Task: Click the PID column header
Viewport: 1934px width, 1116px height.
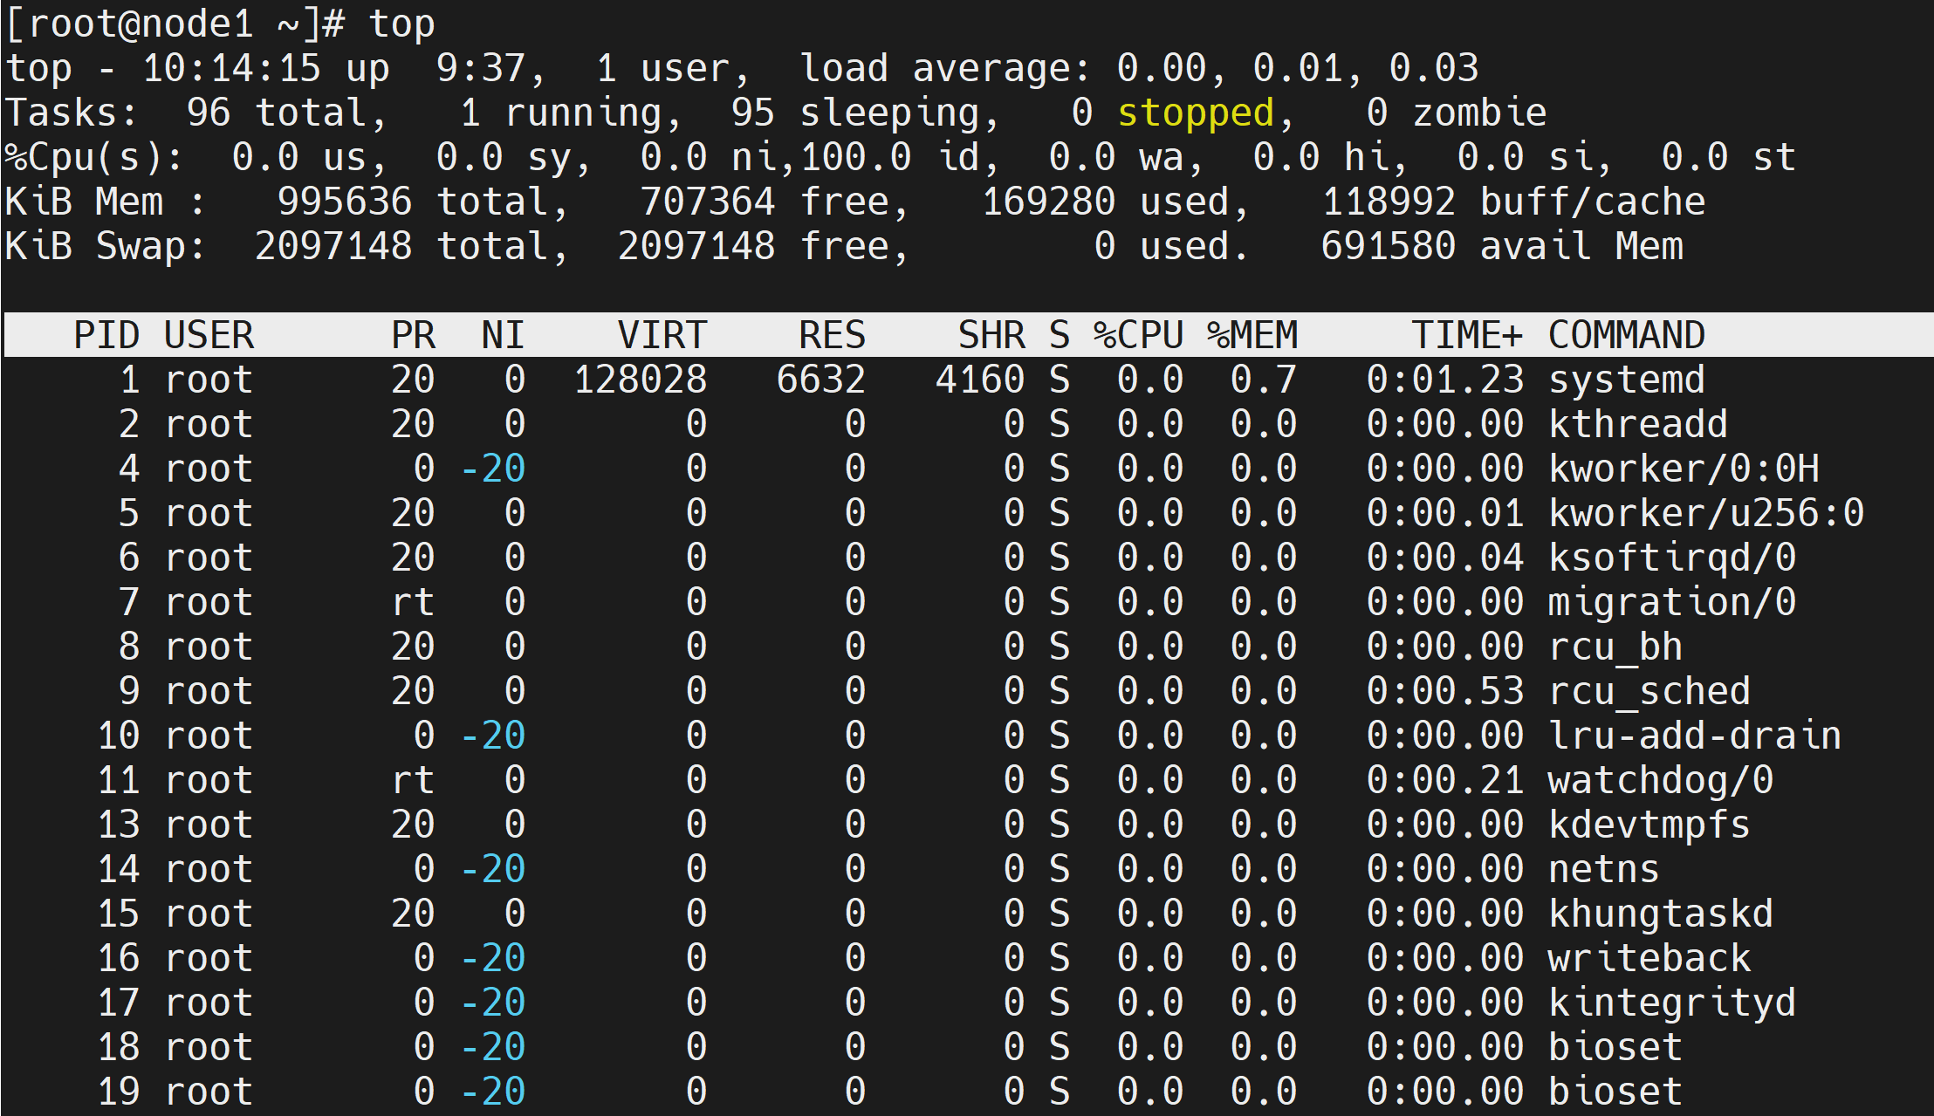Action: (x=106, y=335)
